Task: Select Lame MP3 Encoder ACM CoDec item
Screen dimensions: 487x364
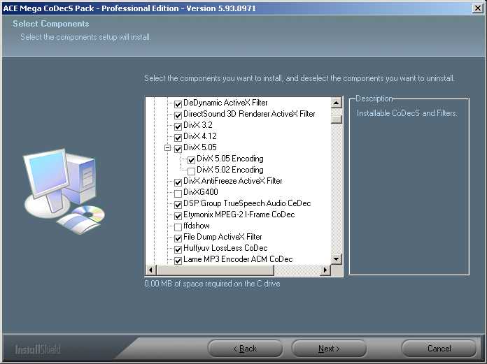Action: (238, 259)
